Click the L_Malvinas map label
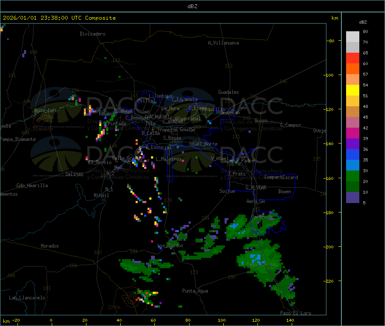This screenshot has width=385, height=326. (x=169, y=159)
